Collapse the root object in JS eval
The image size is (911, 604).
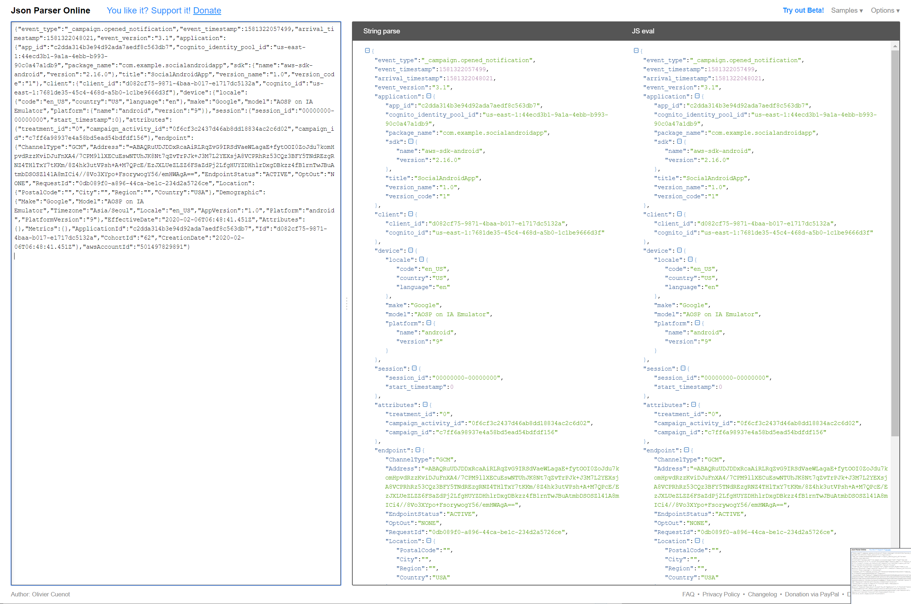click(x=636, y=50)
